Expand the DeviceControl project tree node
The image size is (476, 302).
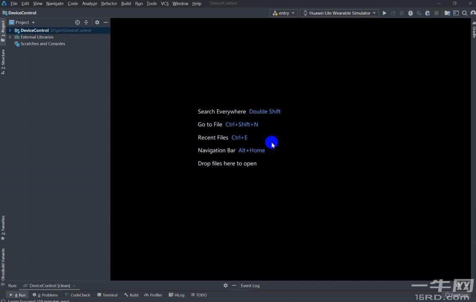pos(10,30)
